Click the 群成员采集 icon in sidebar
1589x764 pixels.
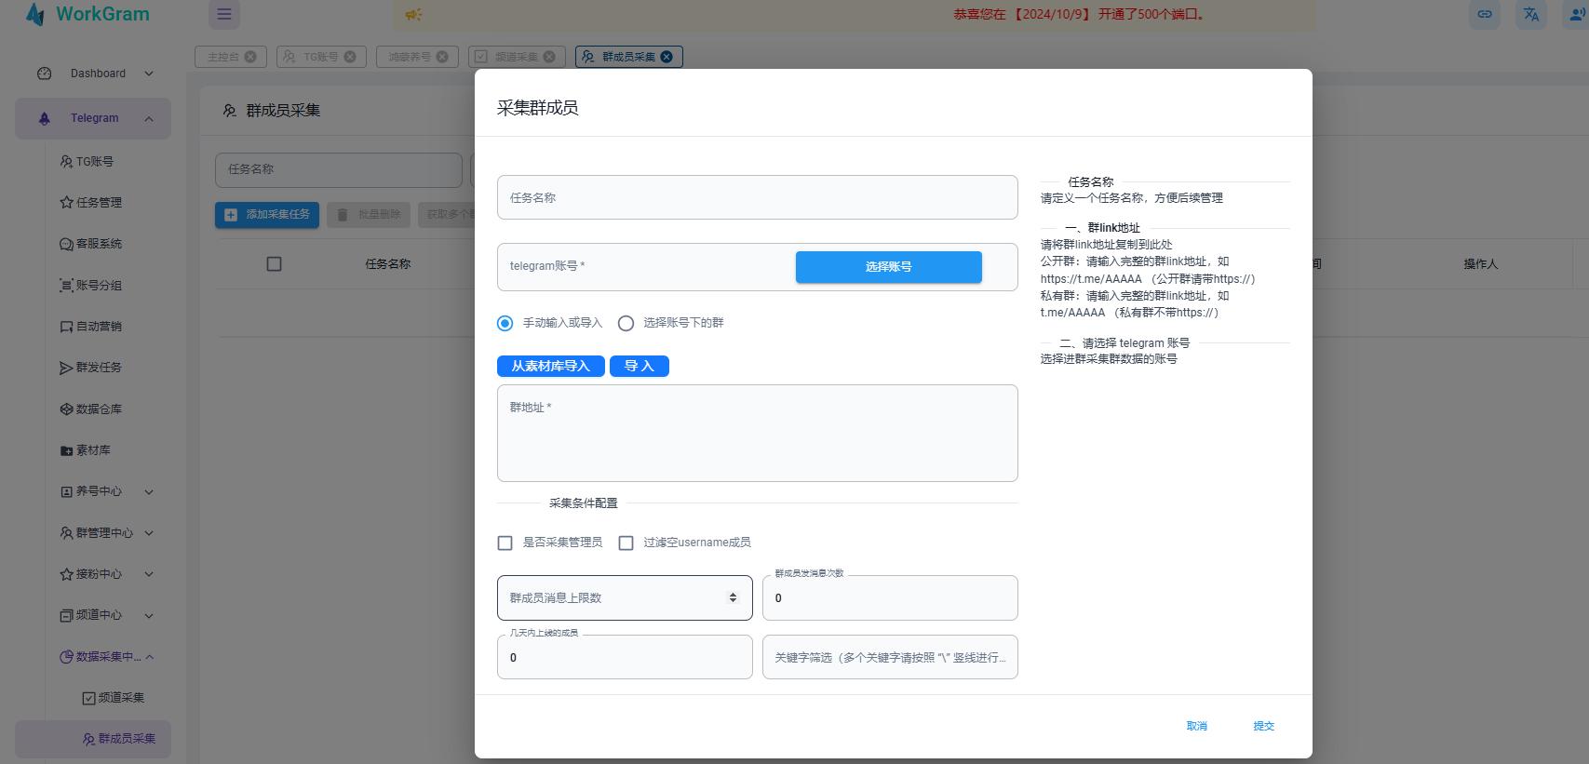[x=88, y=739]
